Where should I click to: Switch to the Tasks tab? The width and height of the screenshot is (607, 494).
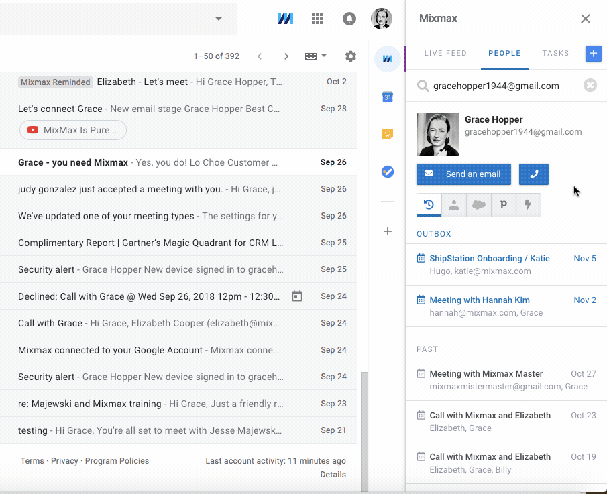[x=555, y=54]
